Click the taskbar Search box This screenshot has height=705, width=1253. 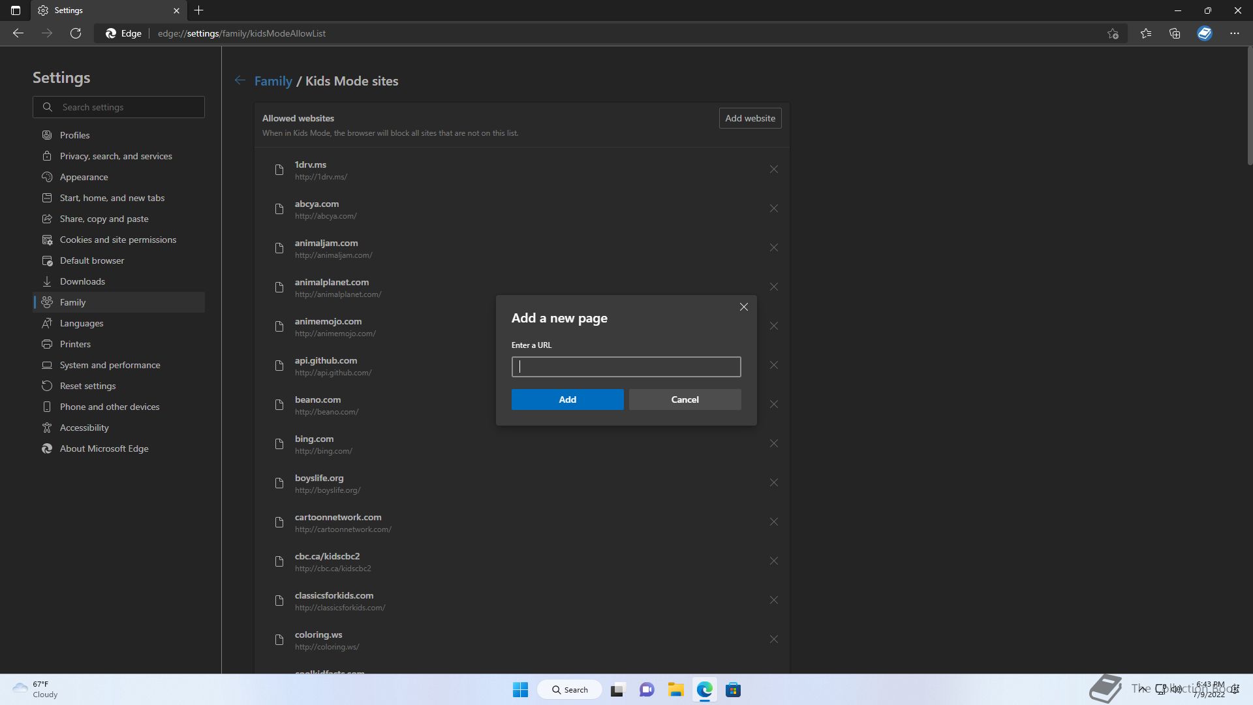pyautogui.click(x=570, y=689)
